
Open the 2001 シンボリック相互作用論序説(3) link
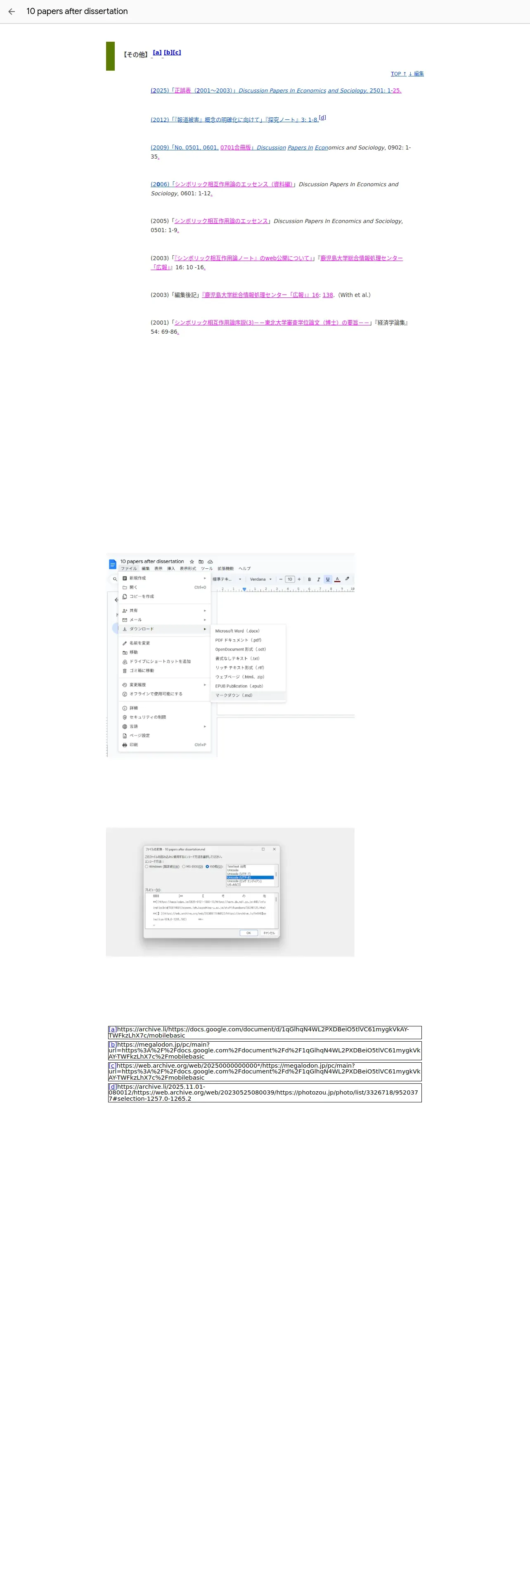click(272, 323)
